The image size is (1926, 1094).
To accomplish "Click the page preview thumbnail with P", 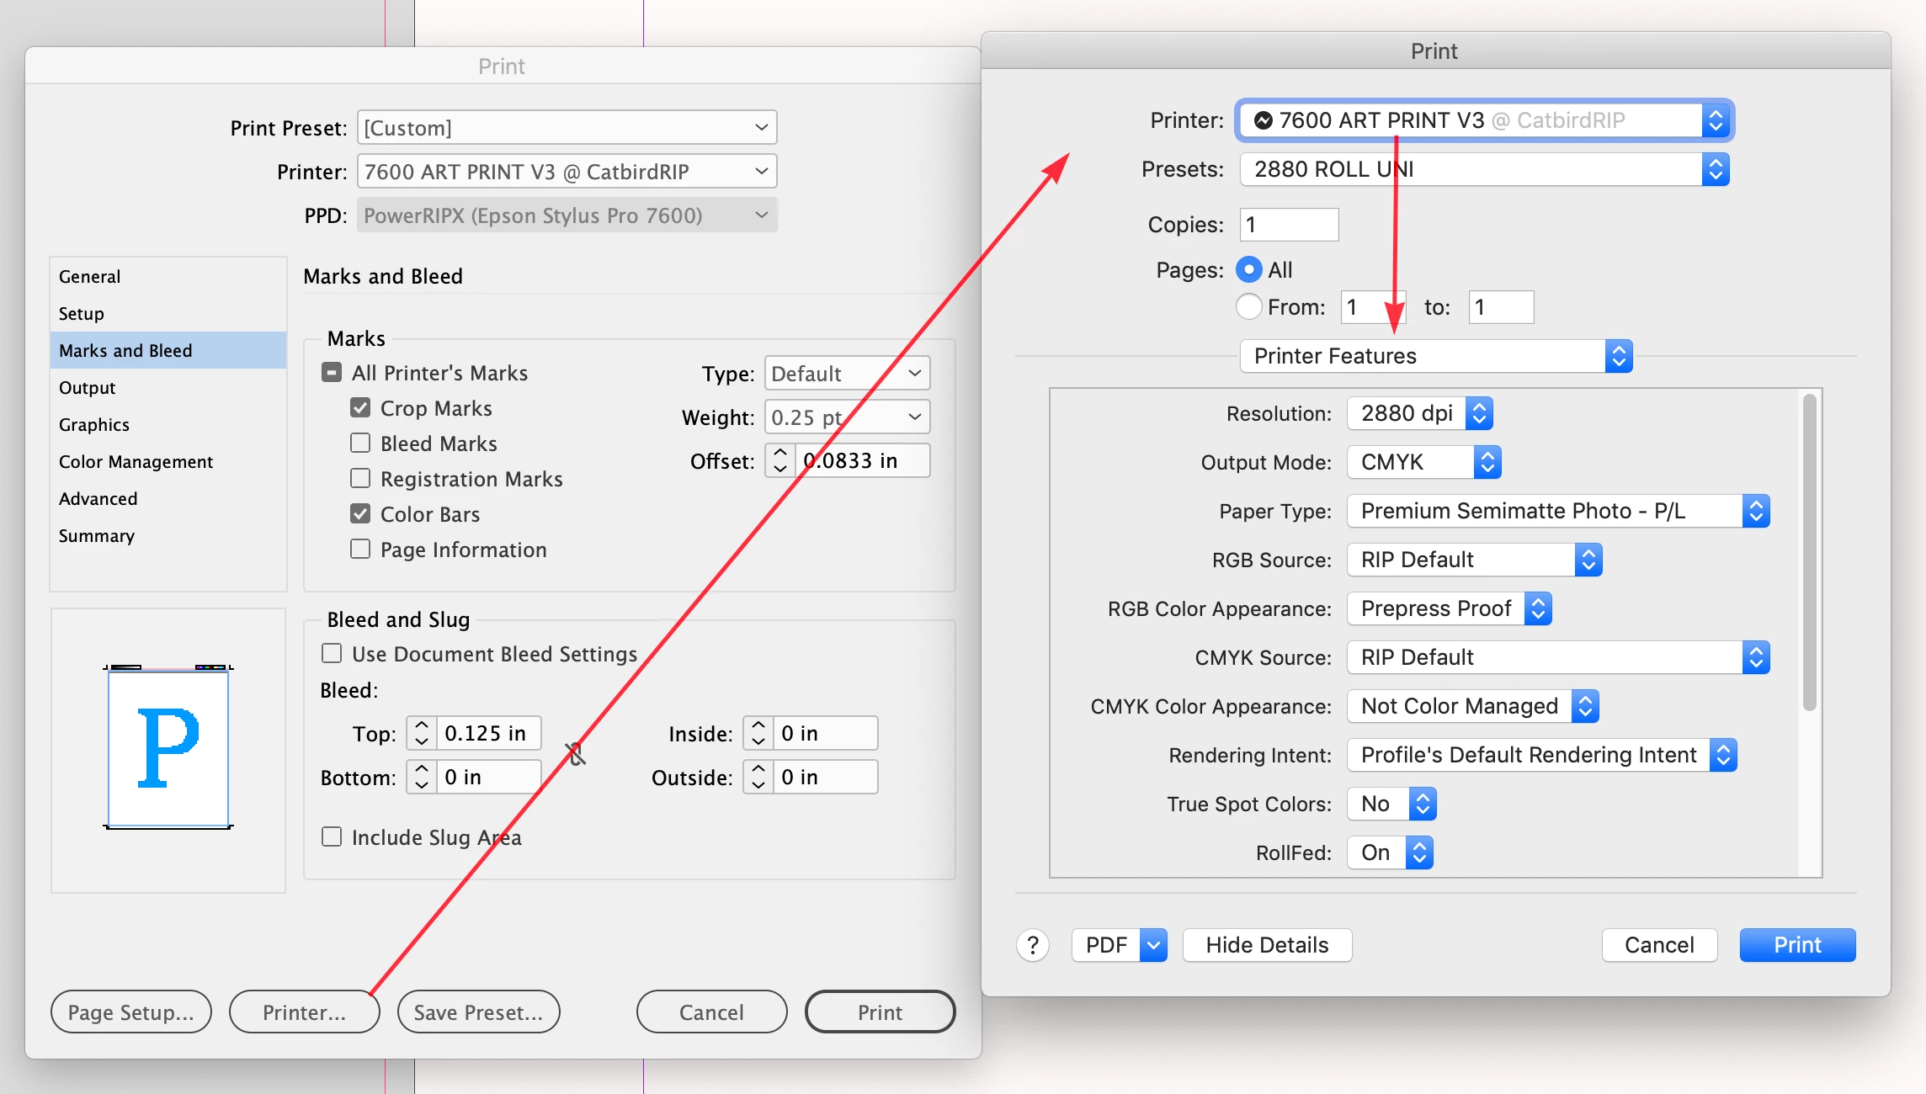I will (168, 748).
